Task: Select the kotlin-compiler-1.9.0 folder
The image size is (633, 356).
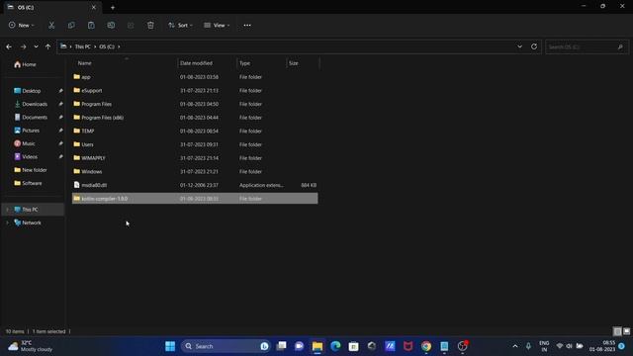Action: 195,199
